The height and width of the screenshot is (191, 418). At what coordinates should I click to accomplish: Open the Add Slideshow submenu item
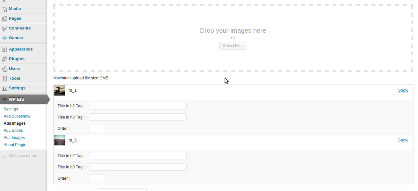click(x=17, y=116)
